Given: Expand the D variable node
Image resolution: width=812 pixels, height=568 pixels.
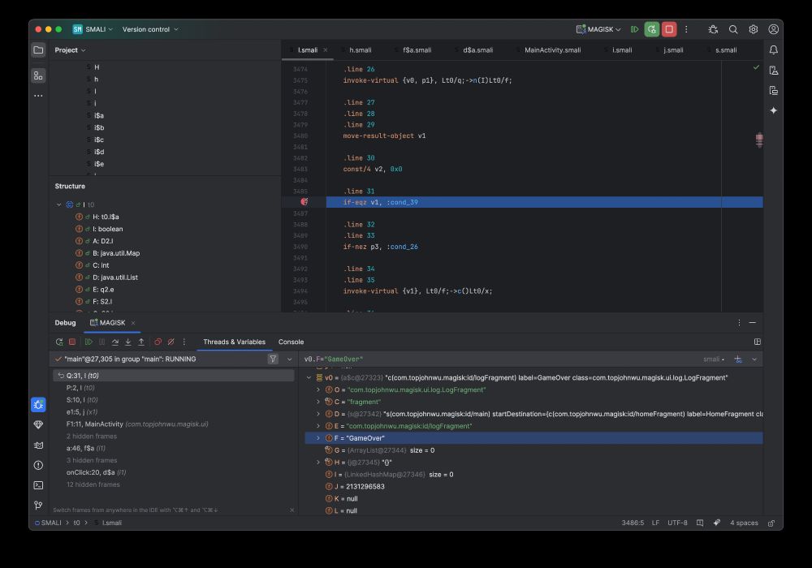Looking at the screenshot, I should pos(318,414).
